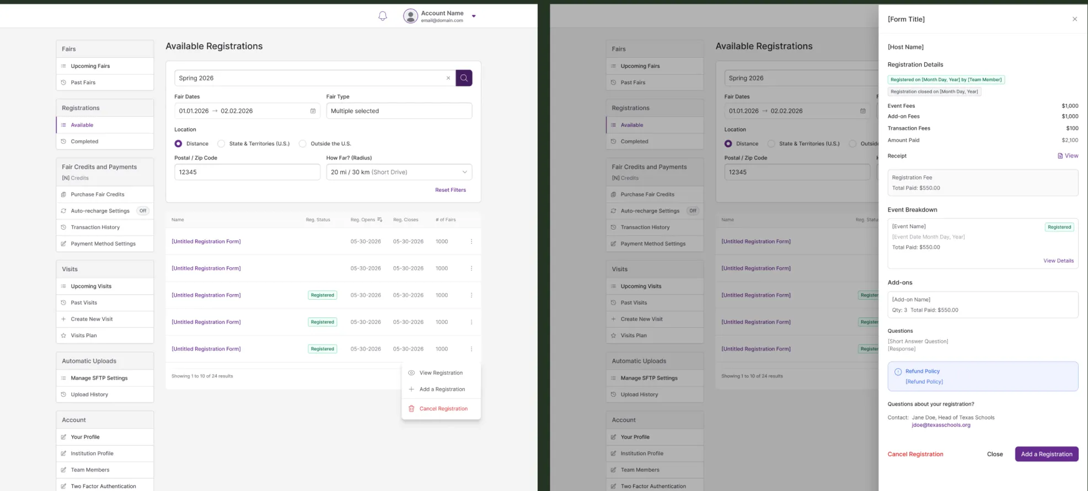Click red Cancel Registration in the drawer footer
Viewport: 1088px width, 491px height.
[915, 455]
